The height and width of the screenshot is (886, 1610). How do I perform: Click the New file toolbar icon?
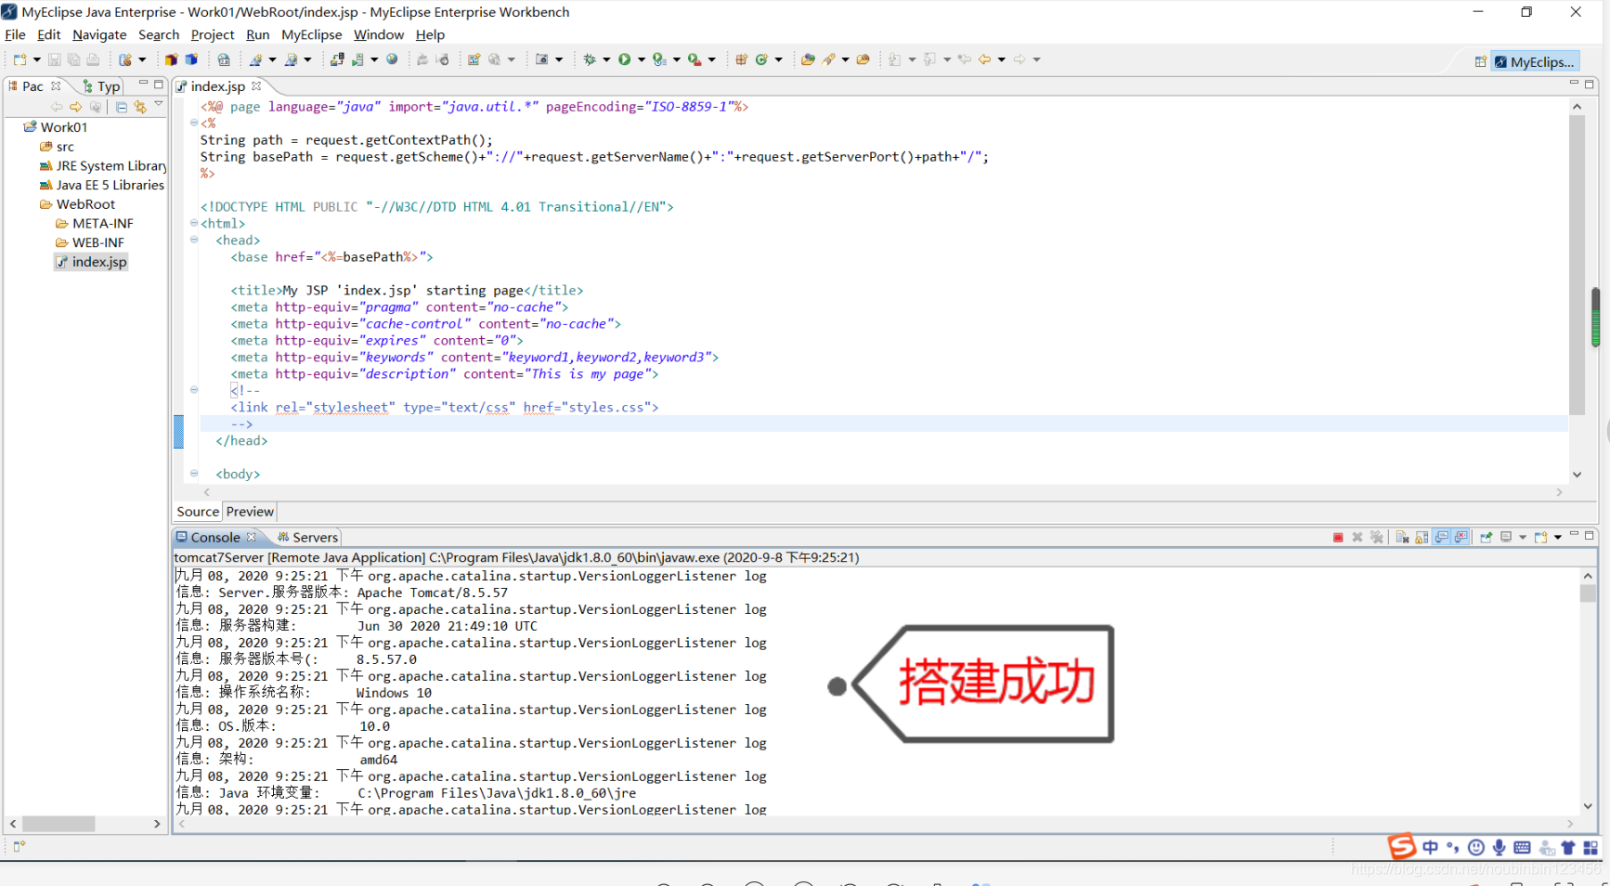[x=19, y=59]
